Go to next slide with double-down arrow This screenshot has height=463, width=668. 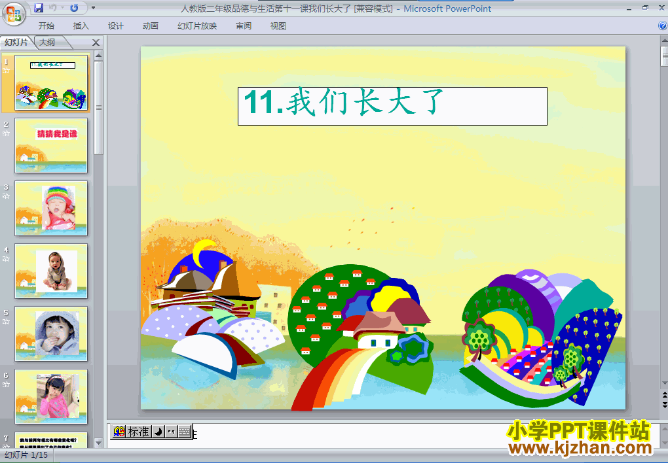tap(664, 405)
